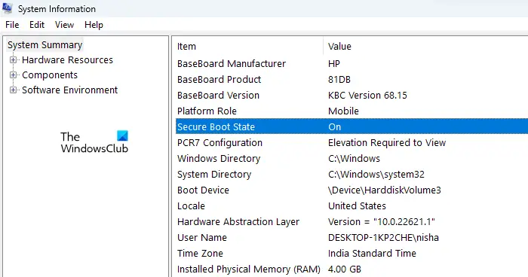The width and height of the screenshot is (528, 277).
Task: Expand the Hardware Resources node
Action: pyautogui.click(x=13, y=60)
